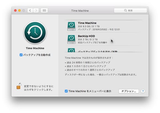Go back with the left arrow button
The width and height of the screenshot is (160, 113).
click(30, 10)
